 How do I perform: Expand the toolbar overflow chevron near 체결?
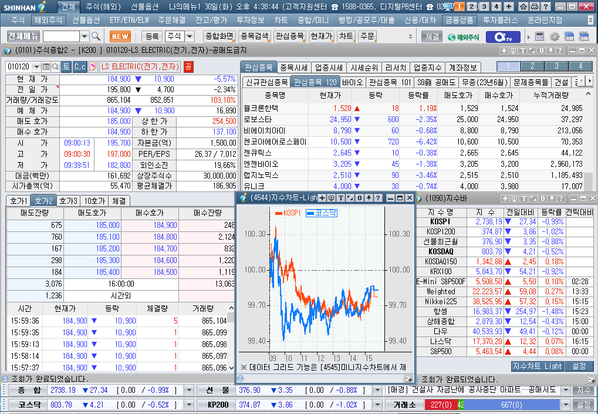[410, 37]
